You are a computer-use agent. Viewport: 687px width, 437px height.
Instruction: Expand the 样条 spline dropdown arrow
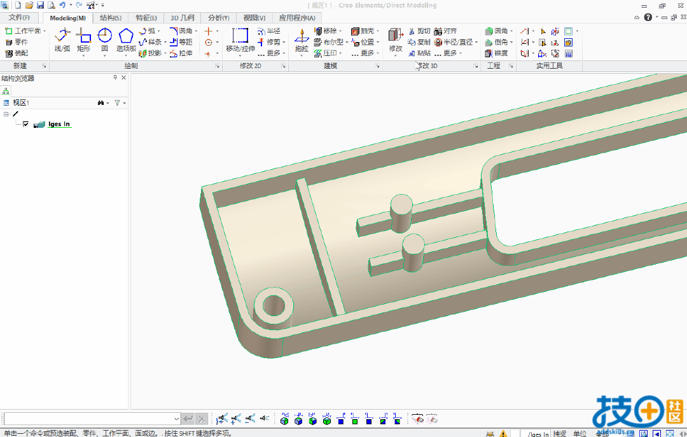(165, 42)
